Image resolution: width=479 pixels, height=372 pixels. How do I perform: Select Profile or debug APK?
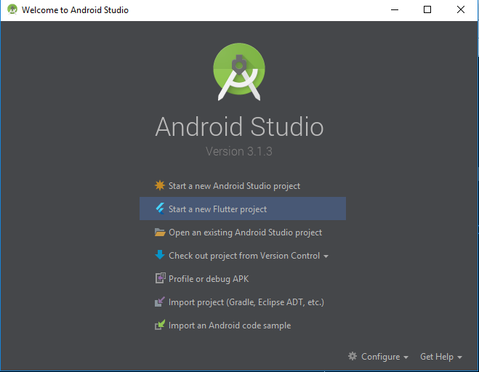pyautogui.click(x=209, y=279)
